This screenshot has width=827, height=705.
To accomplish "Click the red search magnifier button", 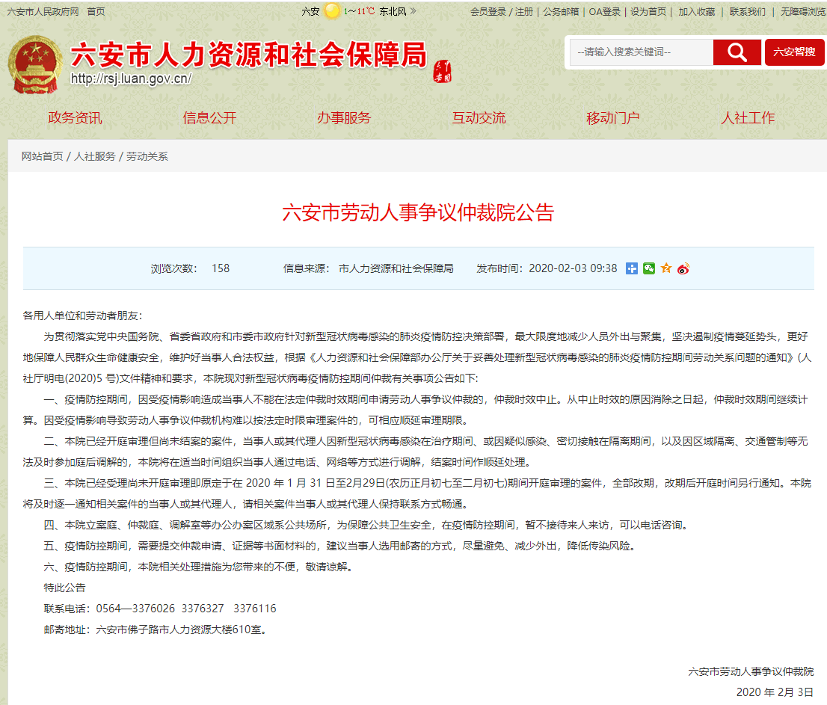I will click(x=737, y=52).
